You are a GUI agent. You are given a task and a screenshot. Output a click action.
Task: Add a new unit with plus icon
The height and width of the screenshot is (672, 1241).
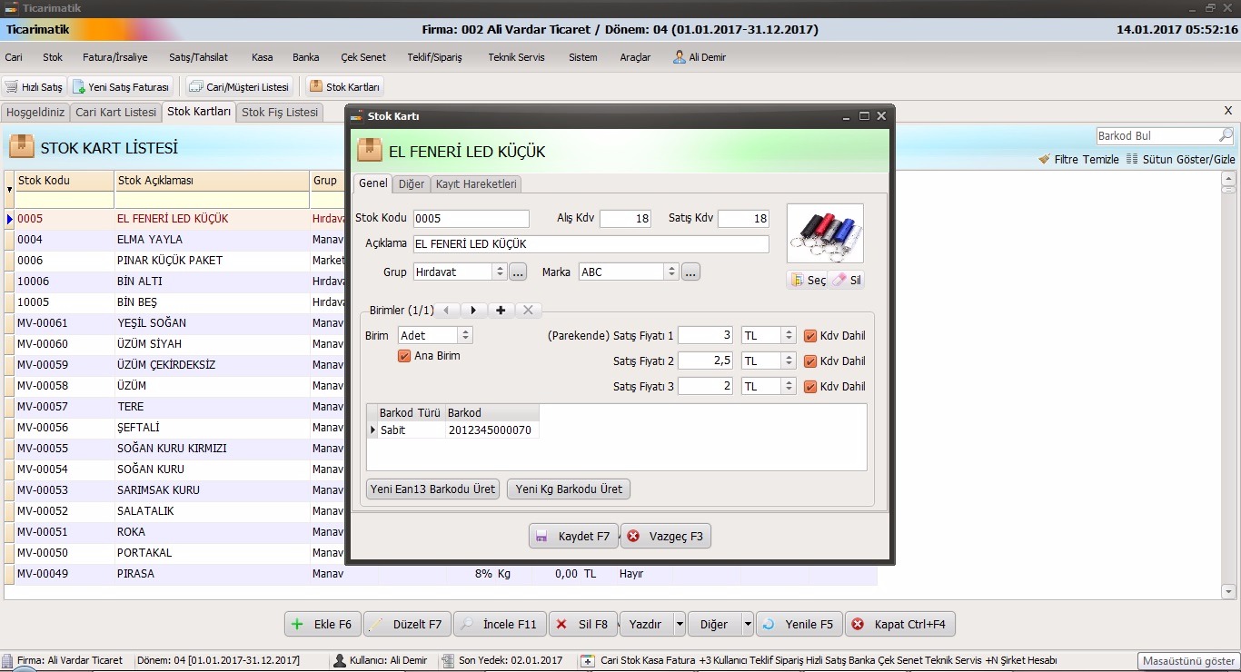(x=500, y=311)
